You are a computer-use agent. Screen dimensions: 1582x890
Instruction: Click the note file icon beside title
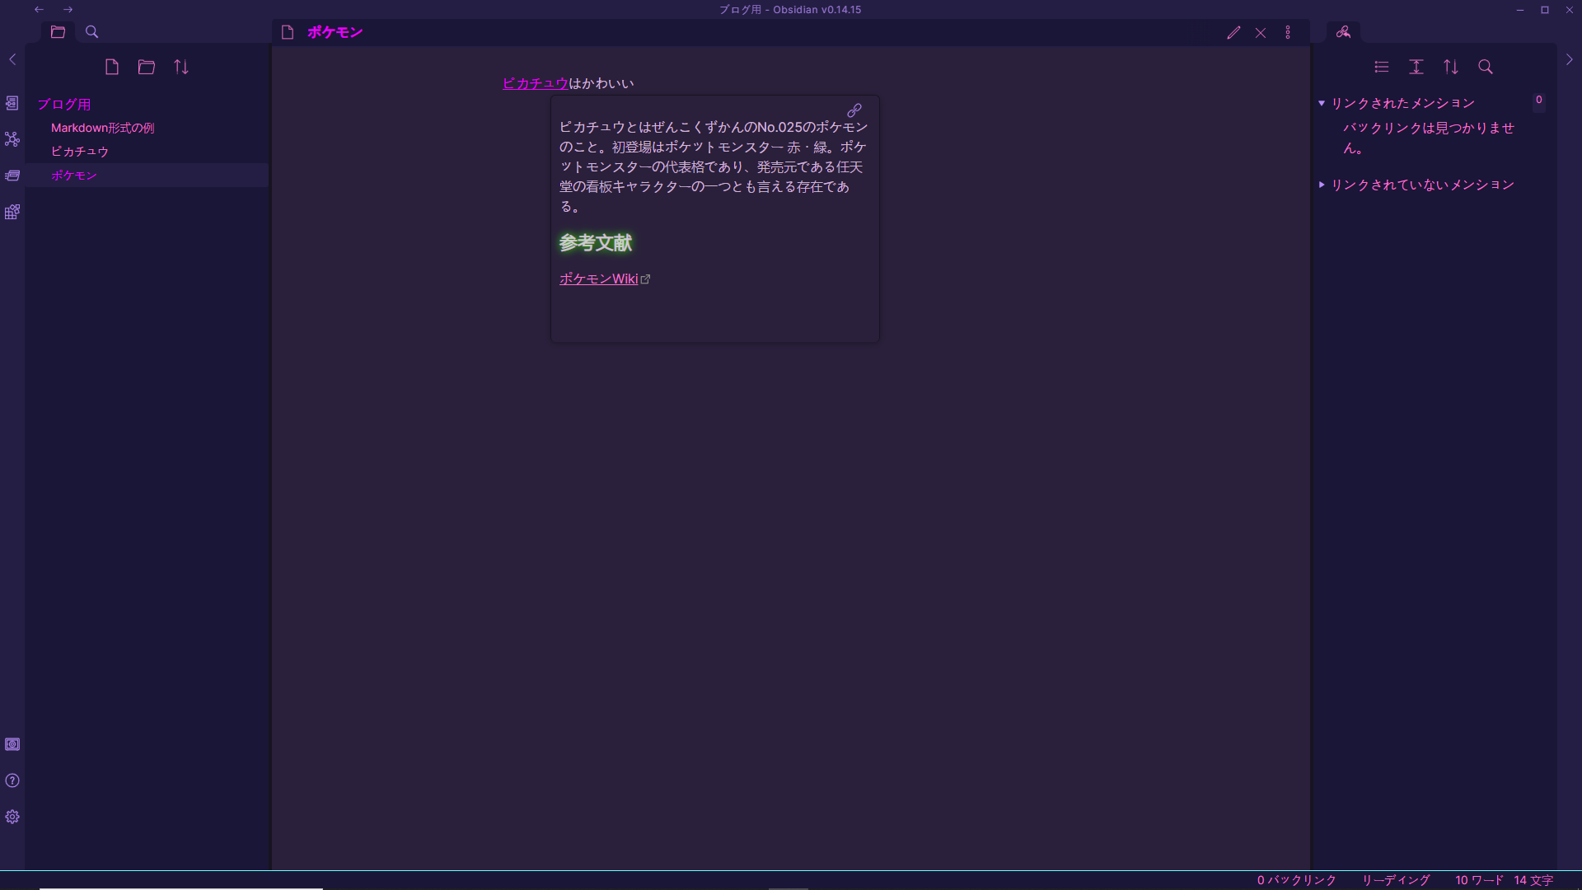click(288, 32)
